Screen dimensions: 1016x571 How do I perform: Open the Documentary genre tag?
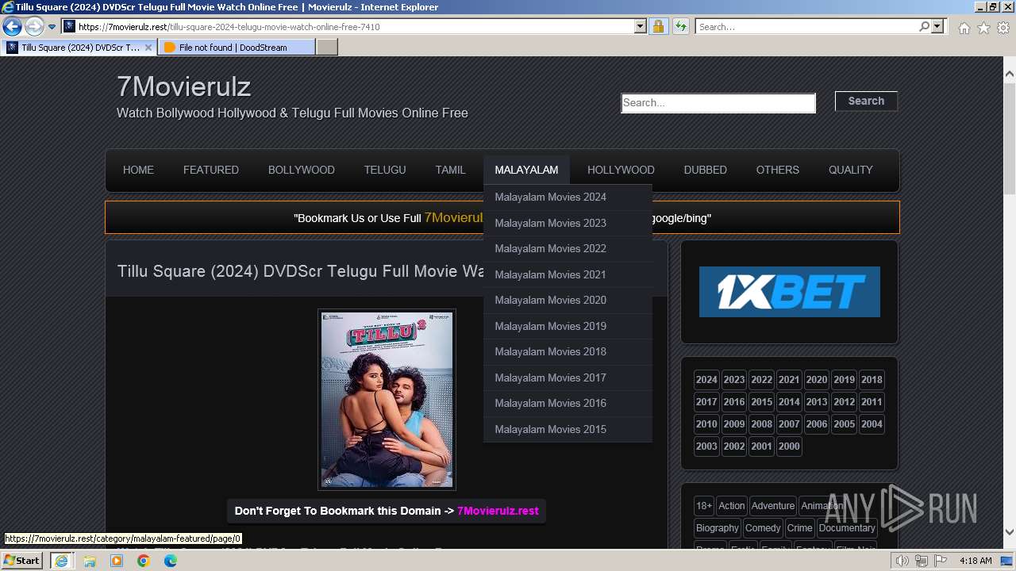847,528
